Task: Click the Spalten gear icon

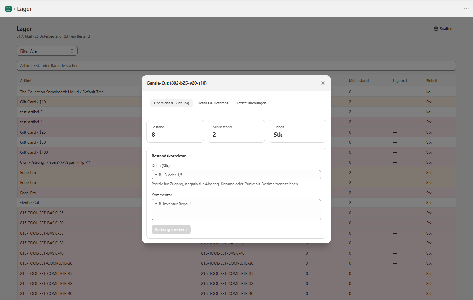Action: [x=436, y=29]
